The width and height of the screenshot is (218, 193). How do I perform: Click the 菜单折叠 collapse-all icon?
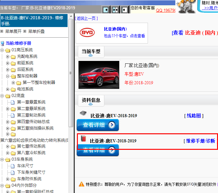[25, 31]
